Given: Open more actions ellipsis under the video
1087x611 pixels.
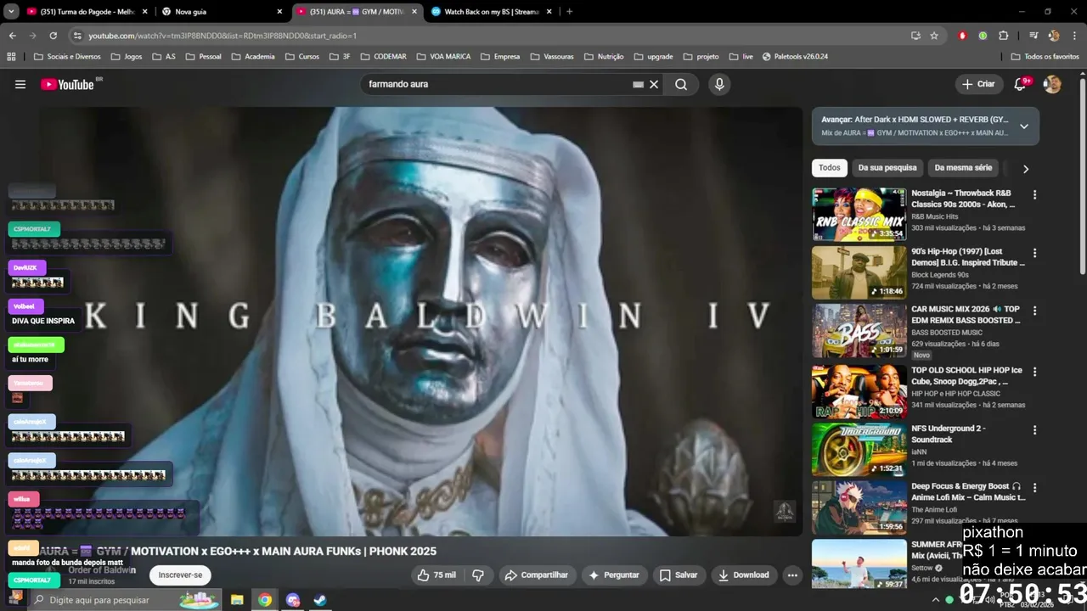Looking at the screenshot, I should 792,575.
